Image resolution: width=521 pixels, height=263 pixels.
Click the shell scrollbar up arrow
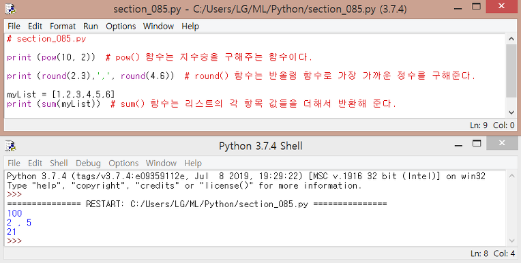511,176
